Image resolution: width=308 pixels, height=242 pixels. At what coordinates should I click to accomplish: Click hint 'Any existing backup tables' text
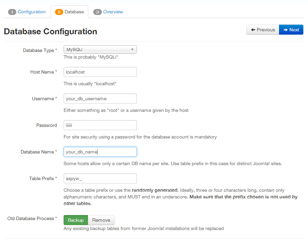tap(144, 228)
